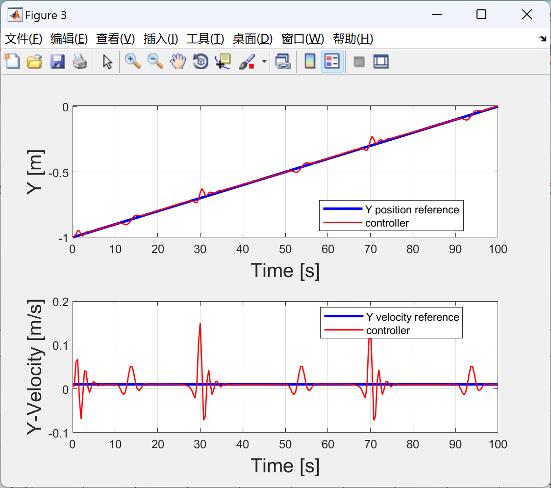
Task: Activate the Zoom Out magnifier tool
Action: 155,62
